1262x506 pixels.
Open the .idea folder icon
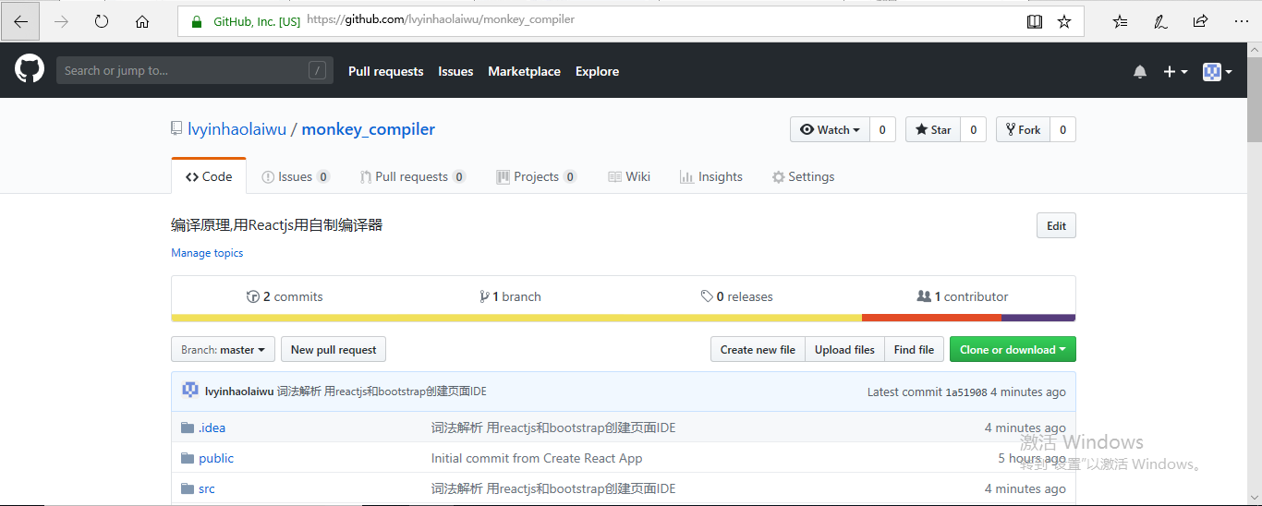(188, 428)
